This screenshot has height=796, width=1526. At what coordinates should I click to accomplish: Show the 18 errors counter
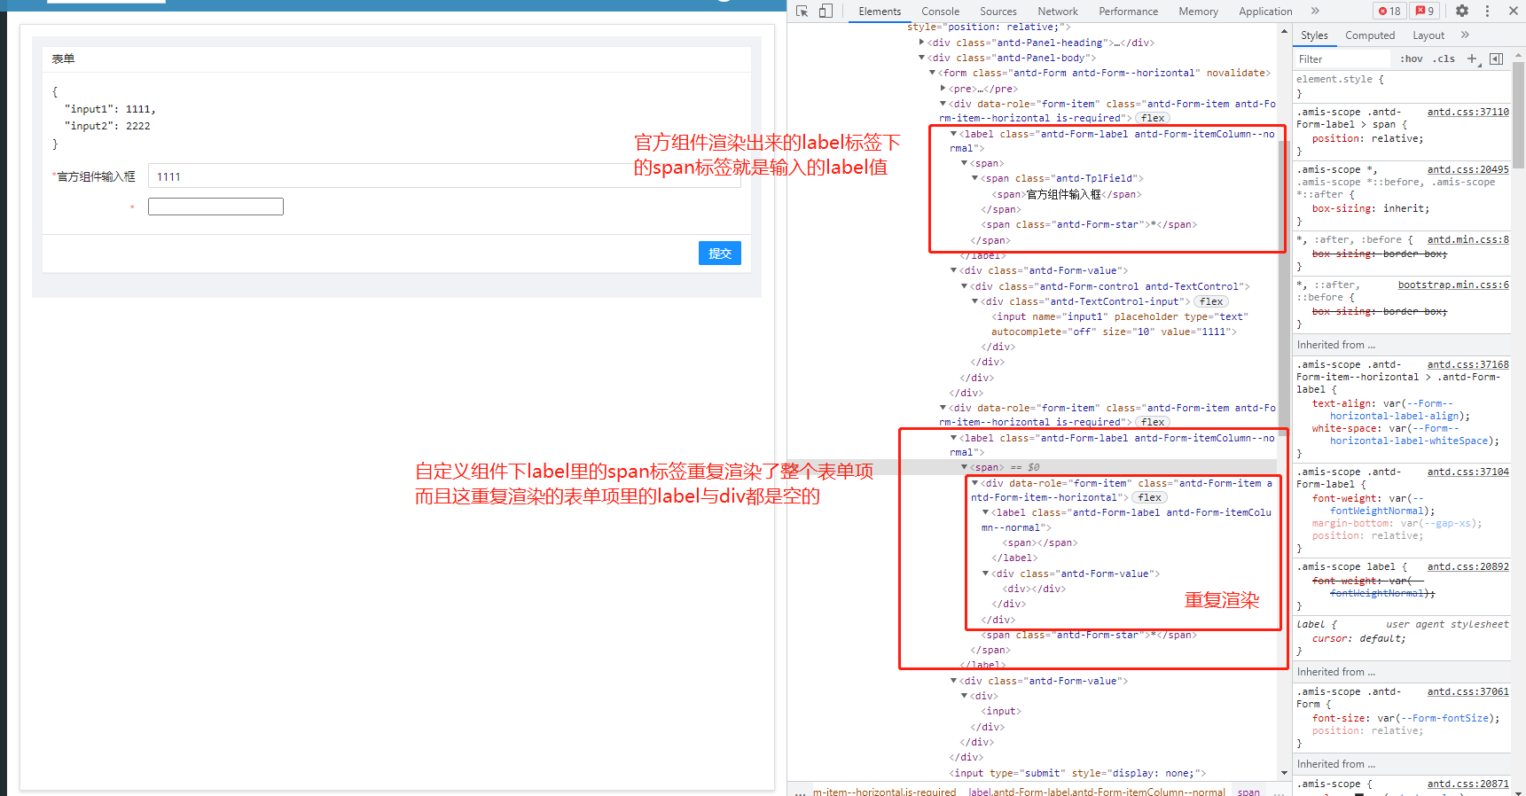1389,11
